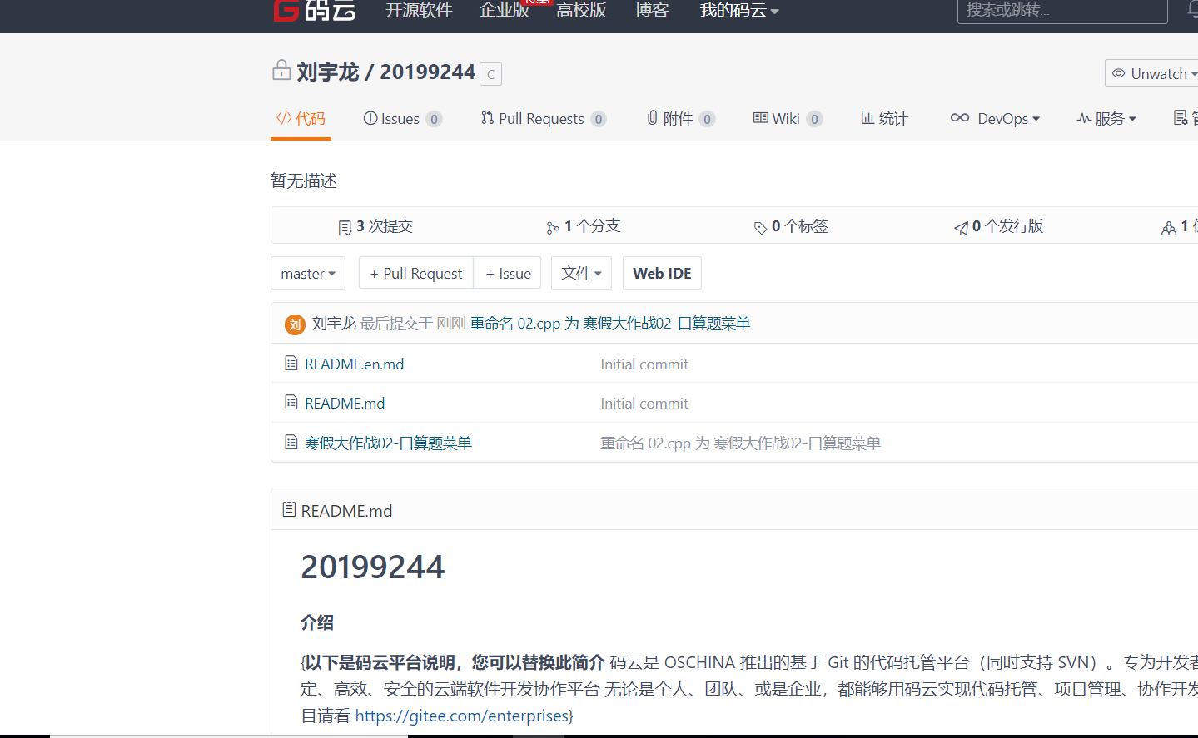This screenshot has height=738, width=1198.
Task: Open the master branch dropdown
Action: pos(308,273)
